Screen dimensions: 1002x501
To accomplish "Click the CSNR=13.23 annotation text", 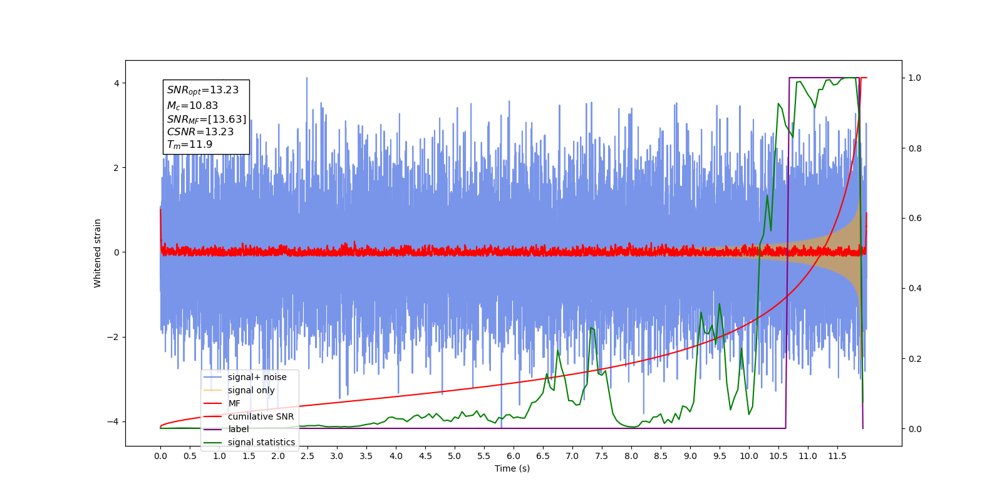I will pyautogui.click(x=200, y=132).
